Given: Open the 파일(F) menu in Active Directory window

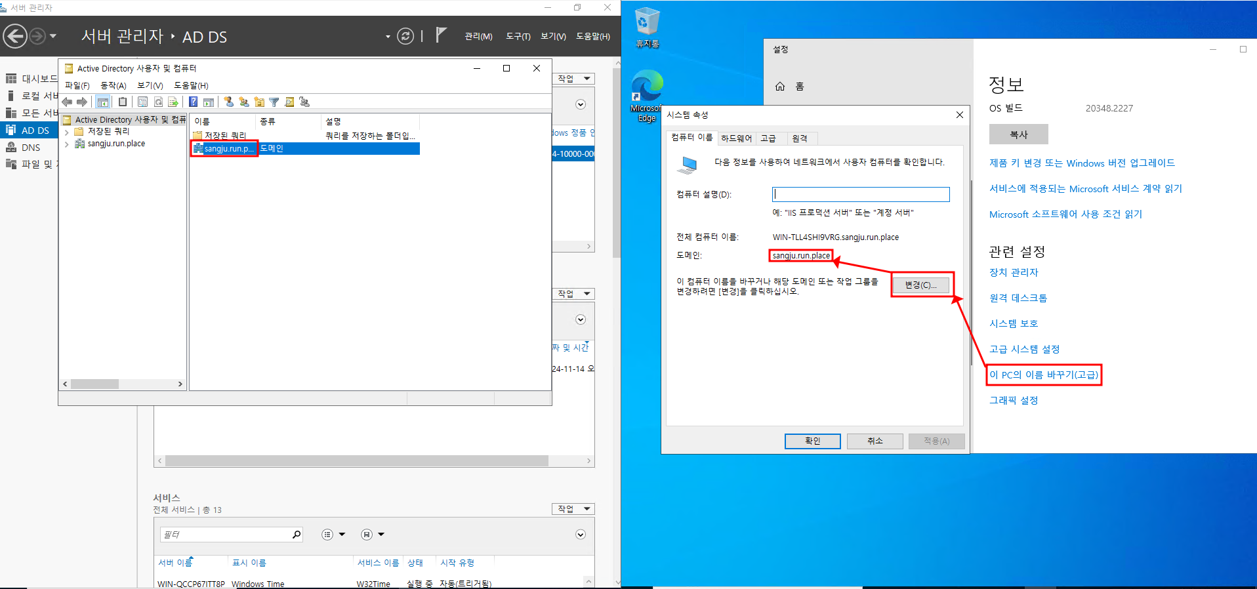Looking at the screenshot, I should (x=77, y=86).
